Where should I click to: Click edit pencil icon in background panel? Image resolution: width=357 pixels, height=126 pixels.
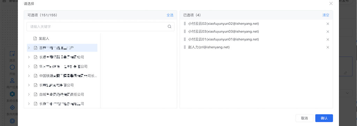pos(345,73)
